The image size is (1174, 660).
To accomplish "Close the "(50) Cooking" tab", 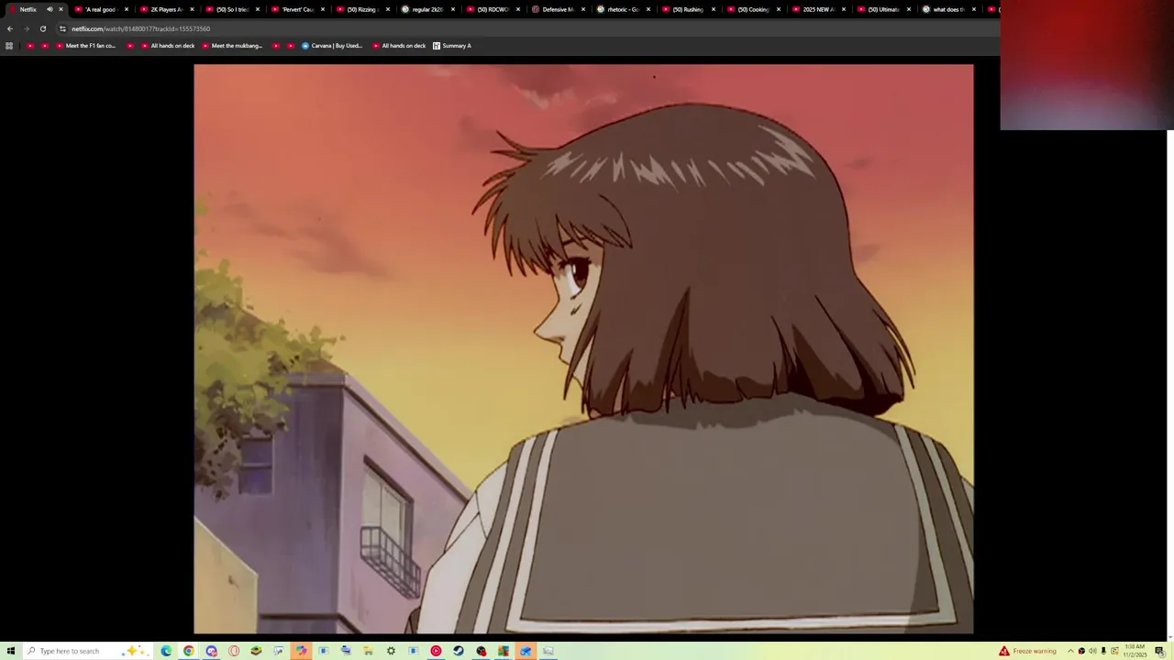I will [x=778, y=9].
